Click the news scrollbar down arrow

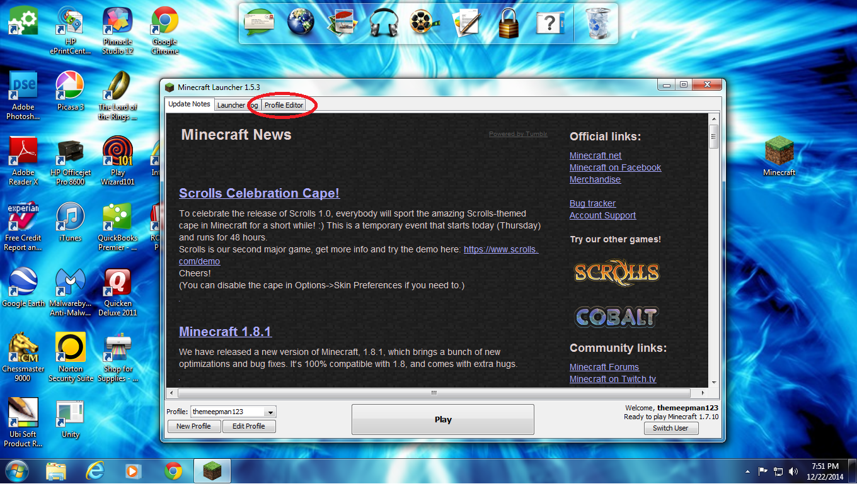(714, 384)
